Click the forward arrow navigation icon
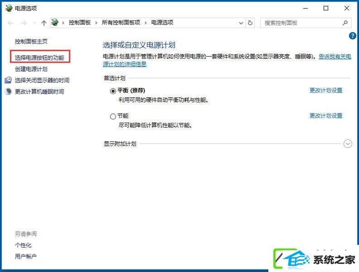Image resolution: width=359 pixels, height=272 pixels. point(24,23)
